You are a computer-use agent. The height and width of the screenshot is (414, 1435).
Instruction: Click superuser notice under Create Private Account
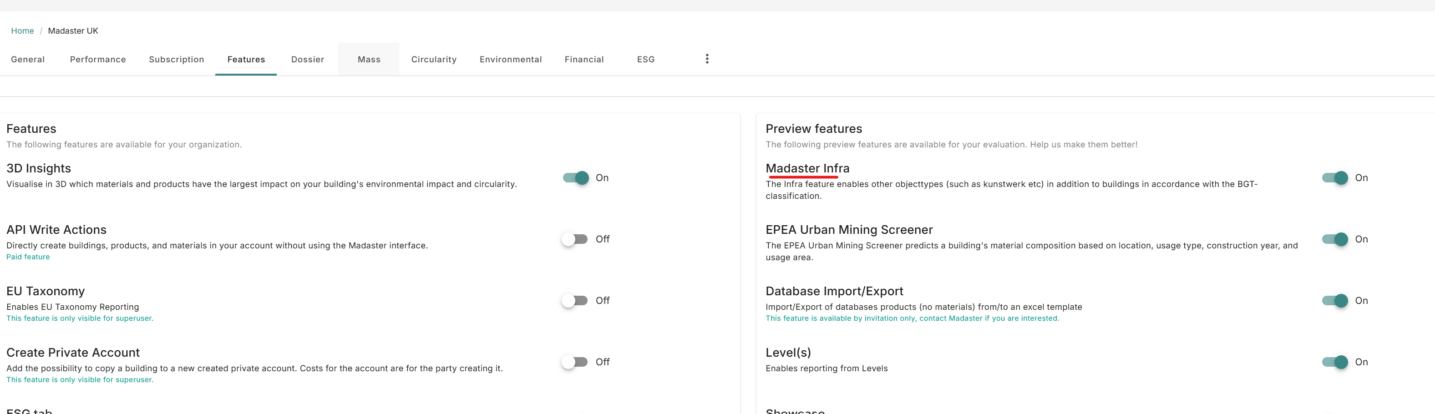80,379
